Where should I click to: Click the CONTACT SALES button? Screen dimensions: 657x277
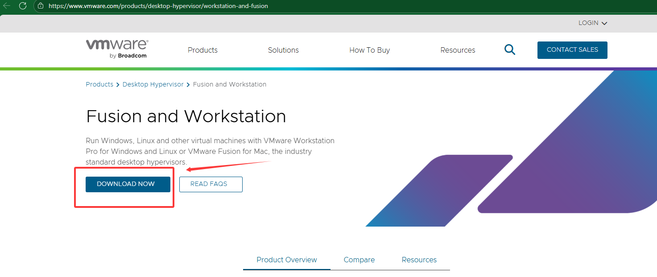click(572, 50)
